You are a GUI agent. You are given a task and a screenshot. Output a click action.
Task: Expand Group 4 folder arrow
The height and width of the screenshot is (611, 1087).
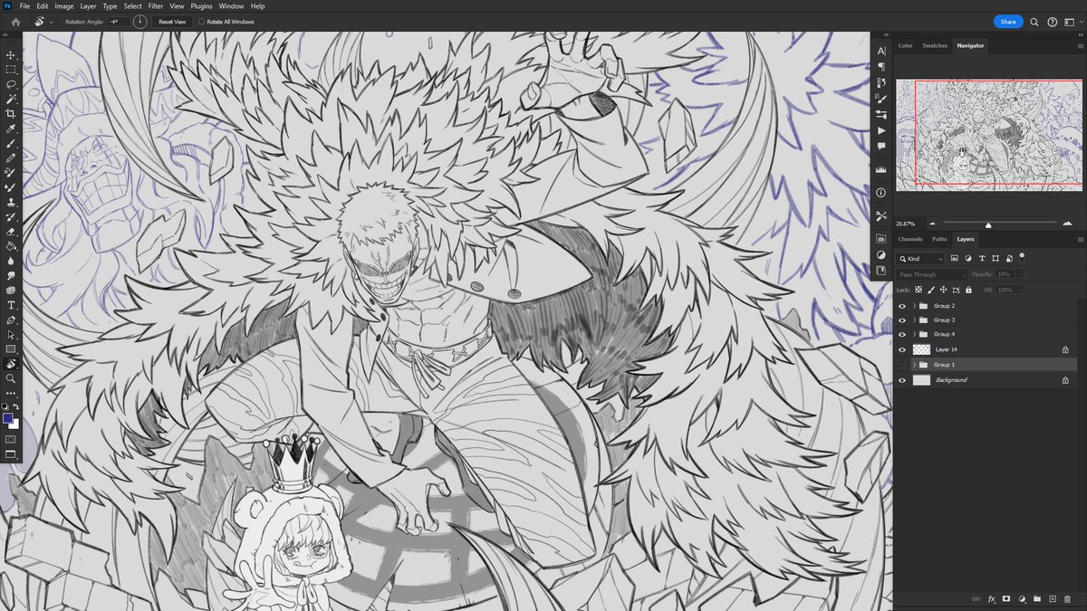915,335
